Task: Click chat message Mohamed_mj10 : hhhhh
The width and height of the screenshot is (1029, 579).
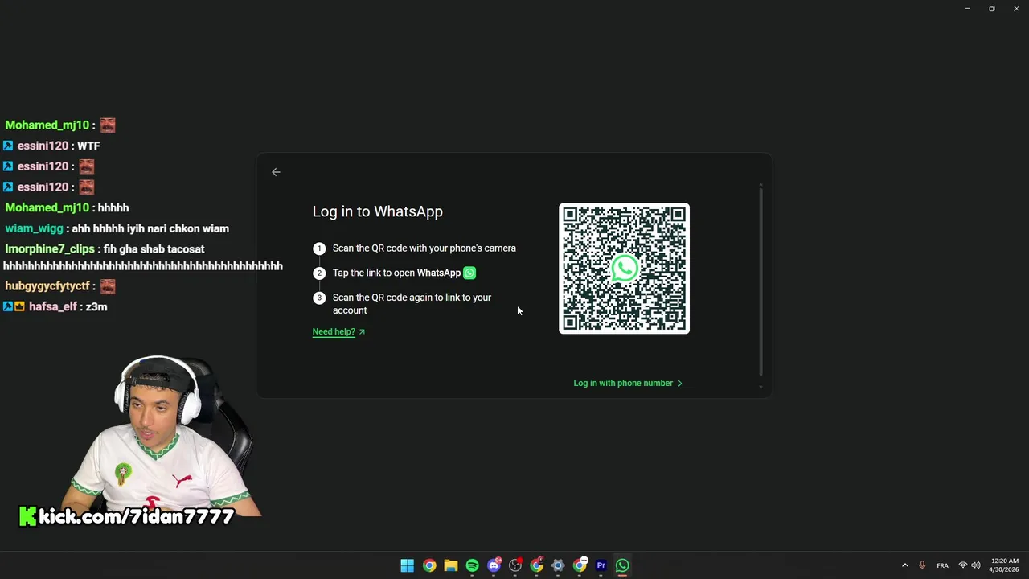Action: [67, 207]
